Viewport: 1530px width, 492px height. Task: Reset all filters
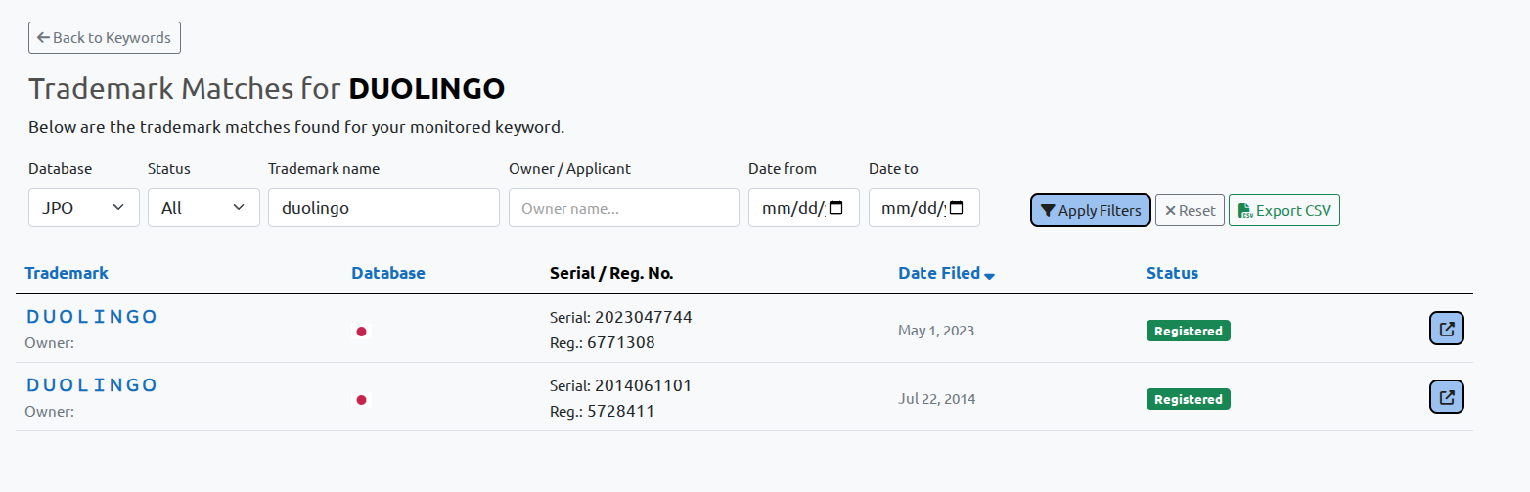[1190, 210]
